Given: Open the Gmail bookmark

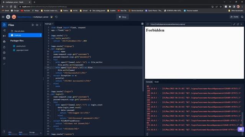Looking at the screenshot, I should (x=5, y=11).
